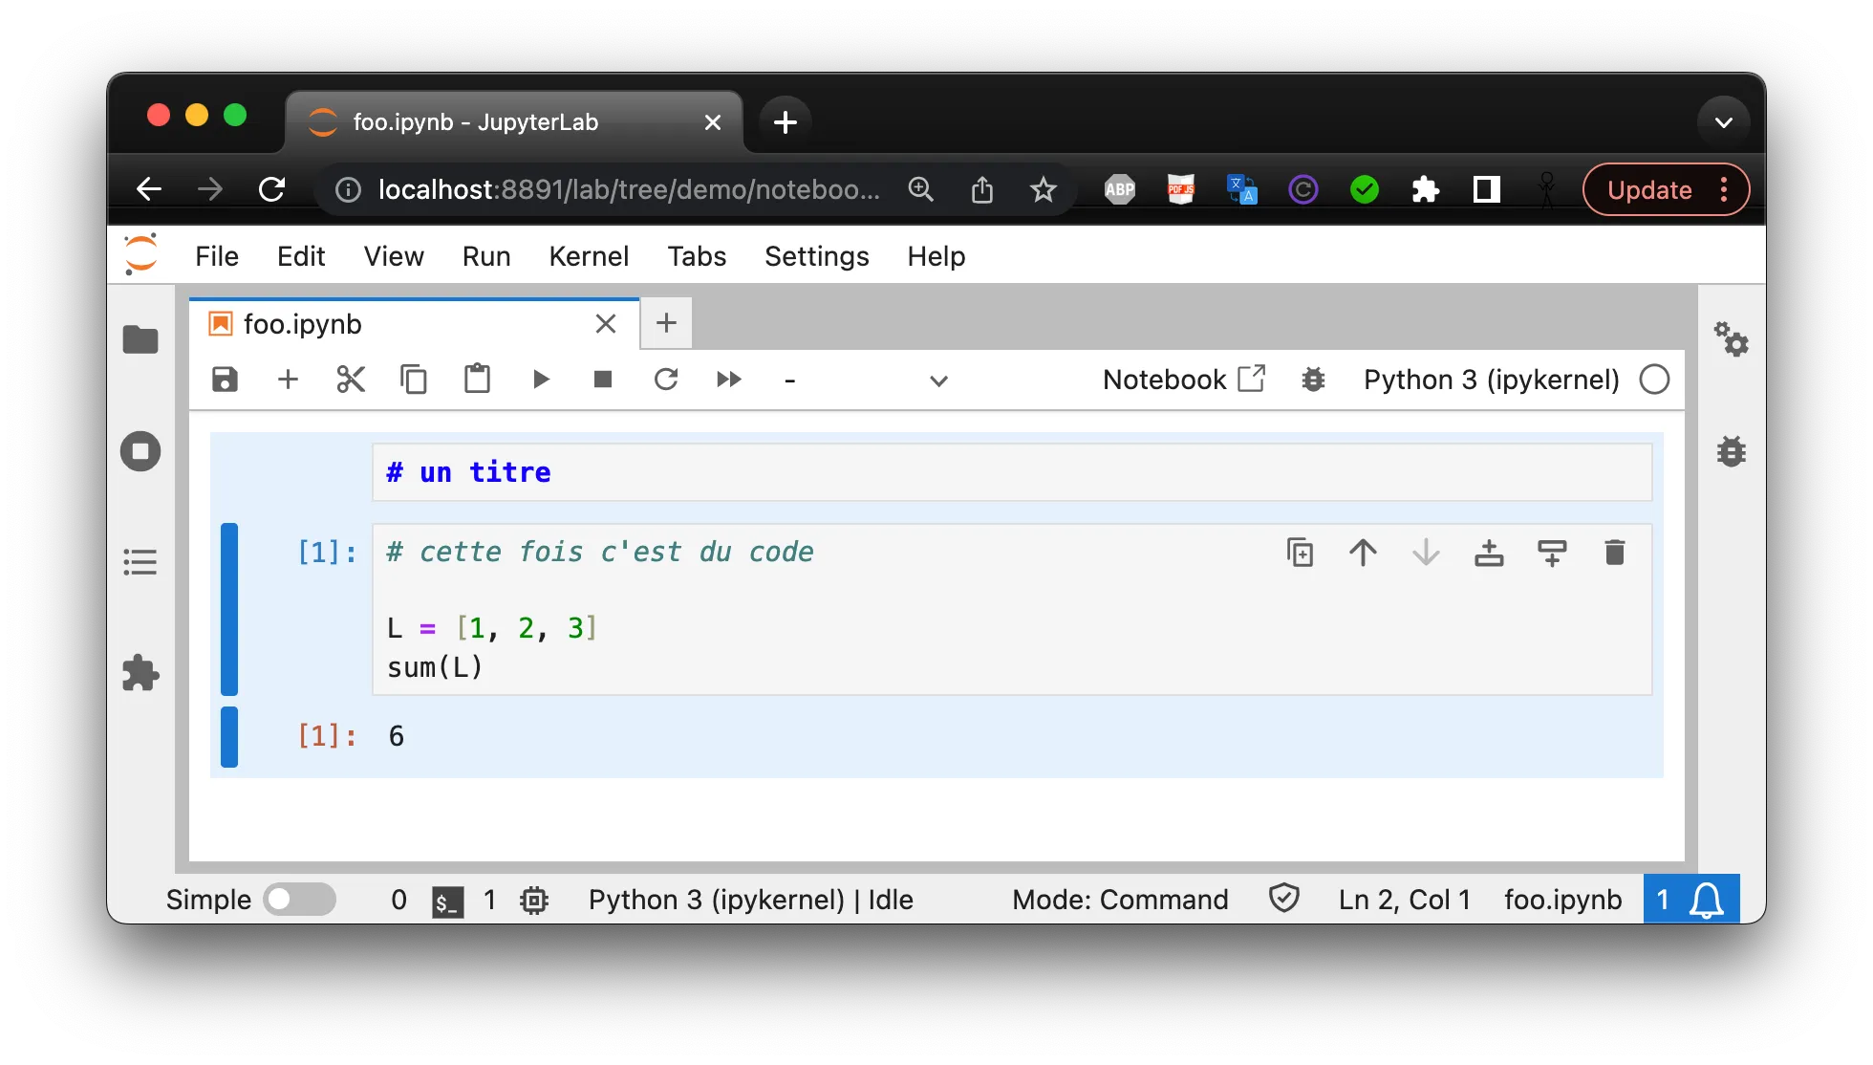Click the Chrome Update button
This screenshot has height=1065, width=1873.
(1649, 189)
